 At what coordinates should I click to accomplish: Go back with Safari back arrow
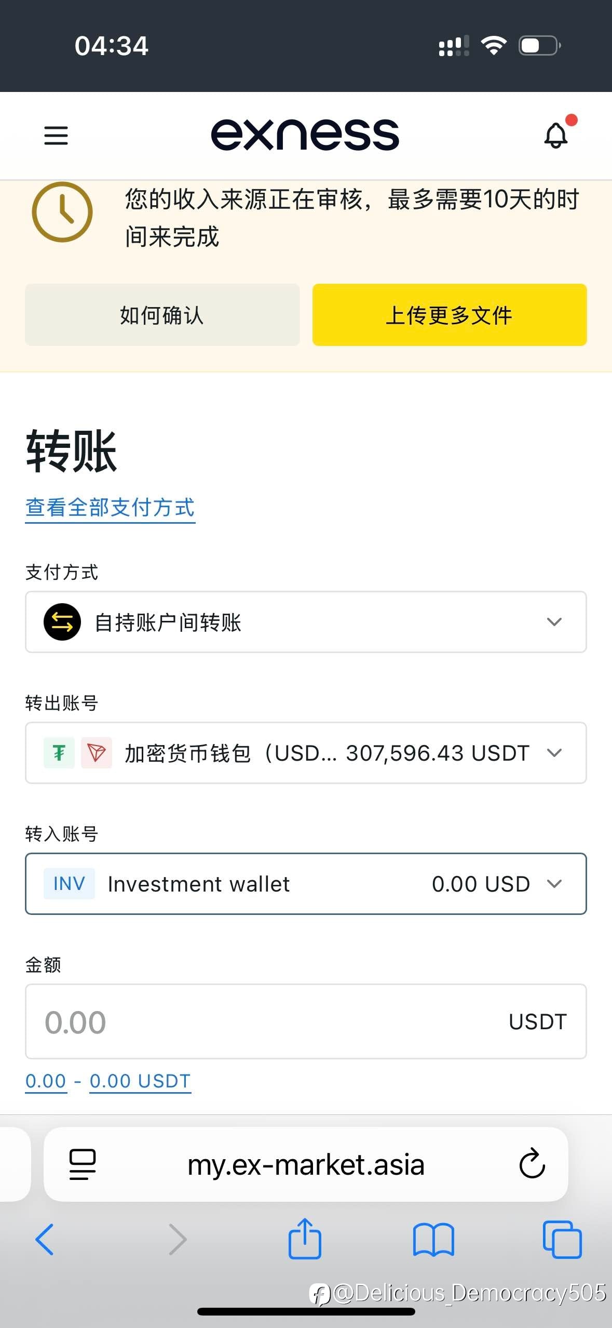45,1240
